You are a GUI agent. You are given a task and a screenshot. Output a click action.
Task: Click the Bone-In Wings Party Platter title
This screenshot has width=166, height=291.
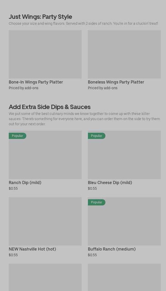pyautogui.click(x=36, y=82)
